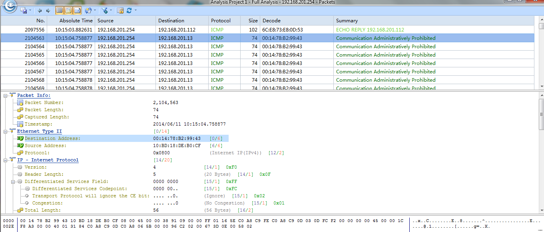Viewport: 544px width, 232px height.
Task: Sort packets by the Protocol column header
Action: pos(221,21)
